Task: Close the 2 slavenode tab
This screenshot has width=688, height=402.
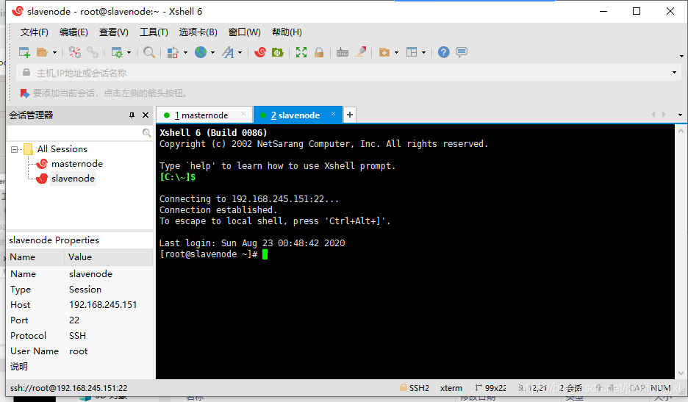Action: tap(333, 114)
